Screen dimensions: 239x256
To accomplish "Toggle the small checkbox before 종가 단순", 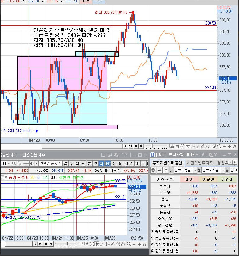I will click(6, 177).
